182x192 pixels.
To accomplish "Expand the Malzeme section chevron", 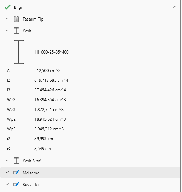I will click(x=7, y=173).
